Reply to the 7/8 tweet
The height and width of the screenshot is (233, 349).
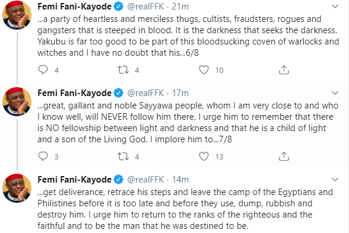point(43,157)
